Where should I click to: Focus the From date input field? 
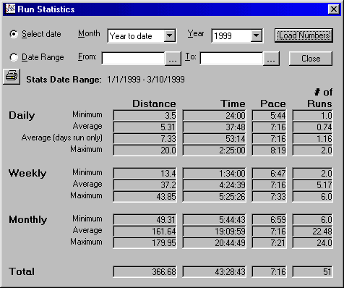(133, 59)
